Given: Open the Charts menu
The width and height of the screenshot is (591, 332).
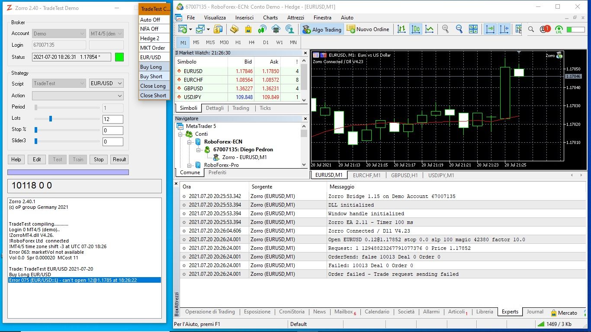Looking at the screenshot, I should tap(270, 18).
